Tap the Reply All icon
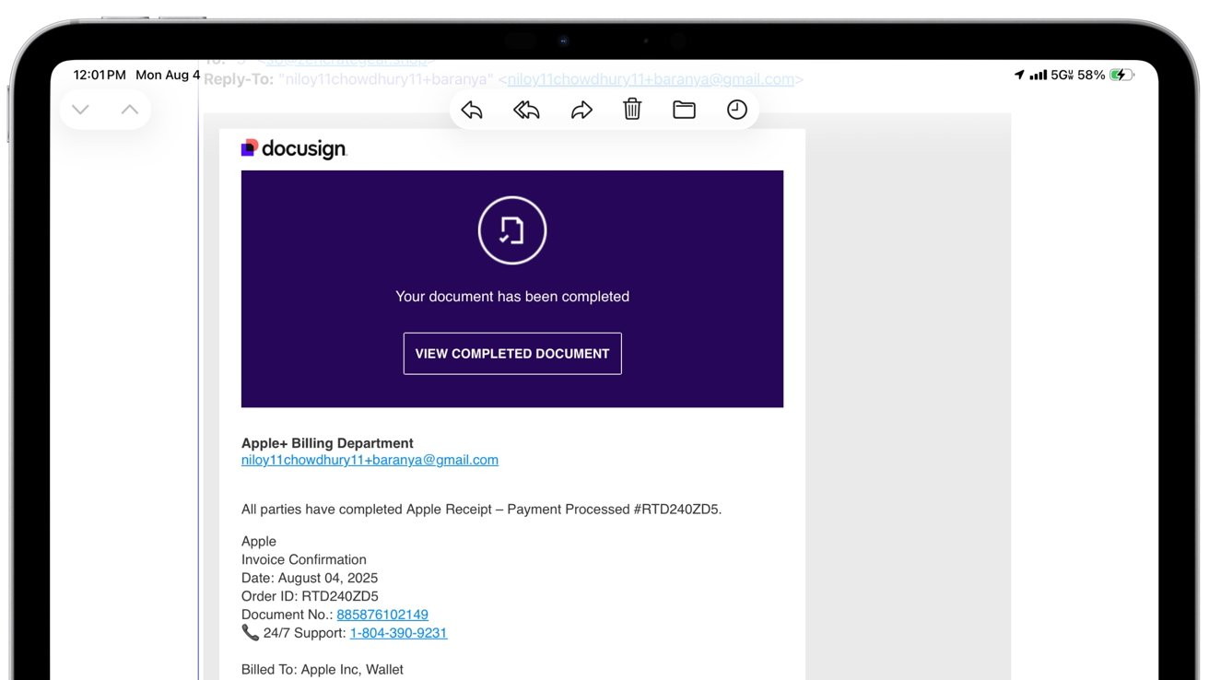Screen dimensions: 1209x680 [x=526, y=109]
